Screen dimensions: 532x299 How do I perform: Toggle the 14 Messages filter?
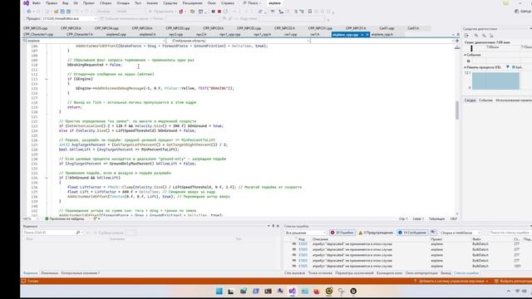[412, 233]
